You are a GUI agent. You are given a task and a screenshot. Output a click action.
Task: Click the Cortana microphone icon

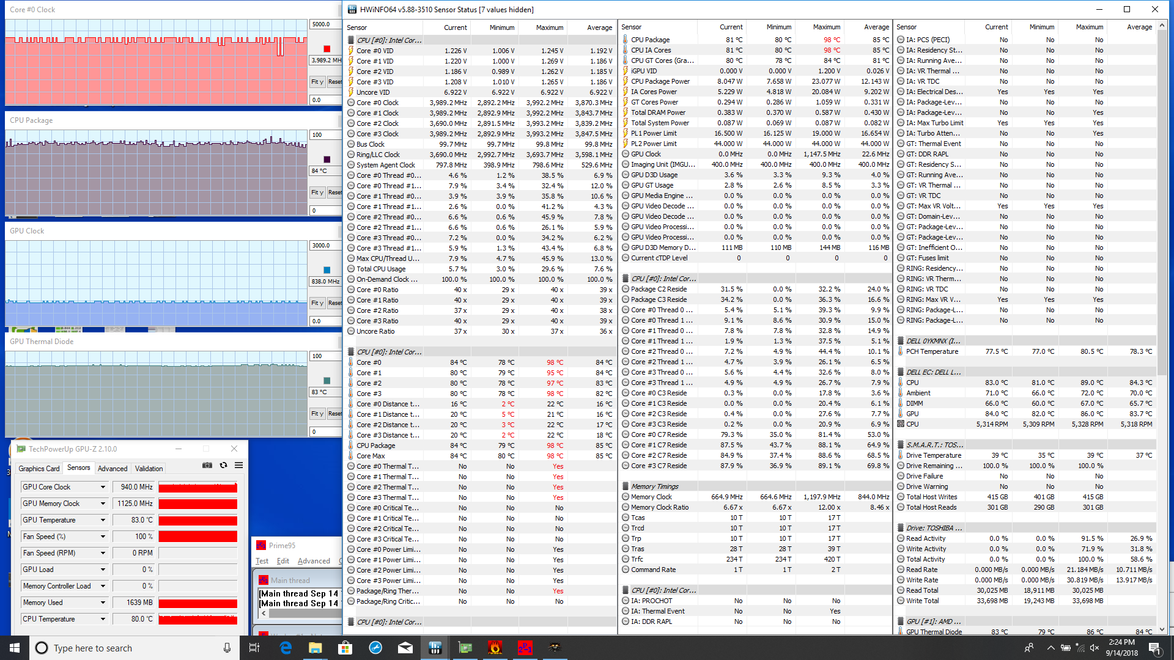tap(227, 648)
